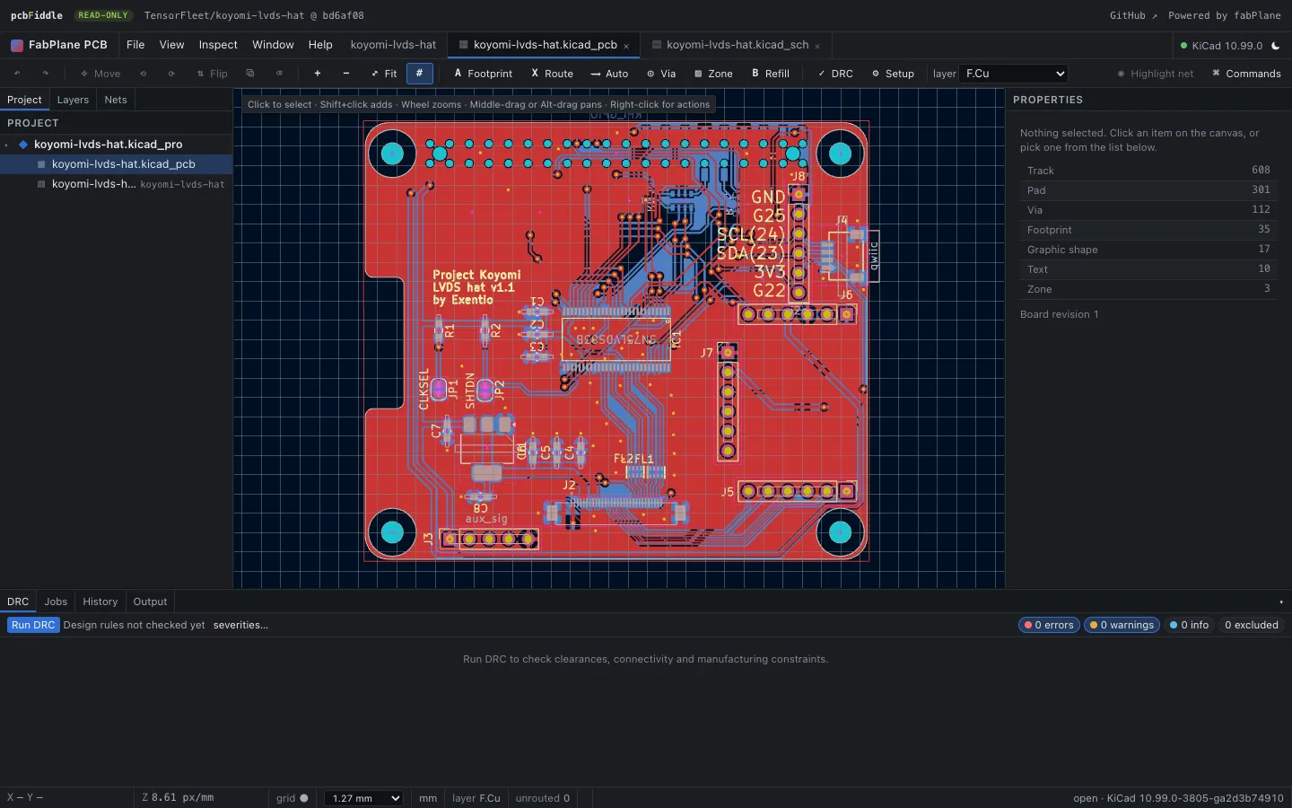Switch to Layers panel tab

73,100
